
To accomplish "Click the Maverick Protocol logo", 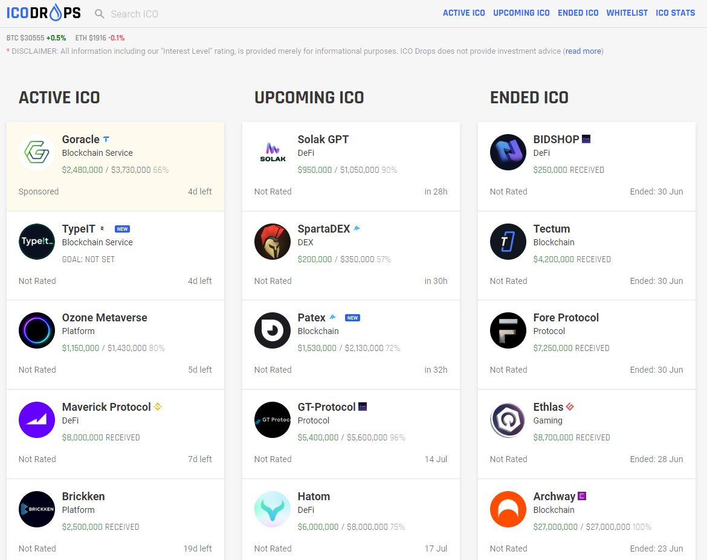I will [36, 419].
